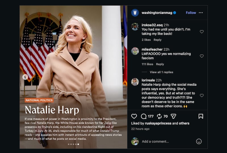This screenshot has height=153, width=227.
Task: Go to the previous carousel slide
Action: [x=25, y=77]
